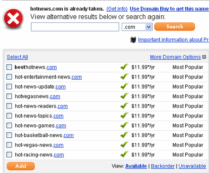Click green checkmark for hotvegasnews.com
The width and height of the screenshot is (209, 173).
[x=124, y=96]
